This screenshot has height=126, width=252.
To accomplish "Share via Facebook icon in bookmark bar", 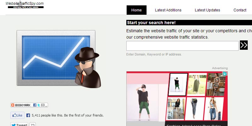I will click(x=35, y=105).
